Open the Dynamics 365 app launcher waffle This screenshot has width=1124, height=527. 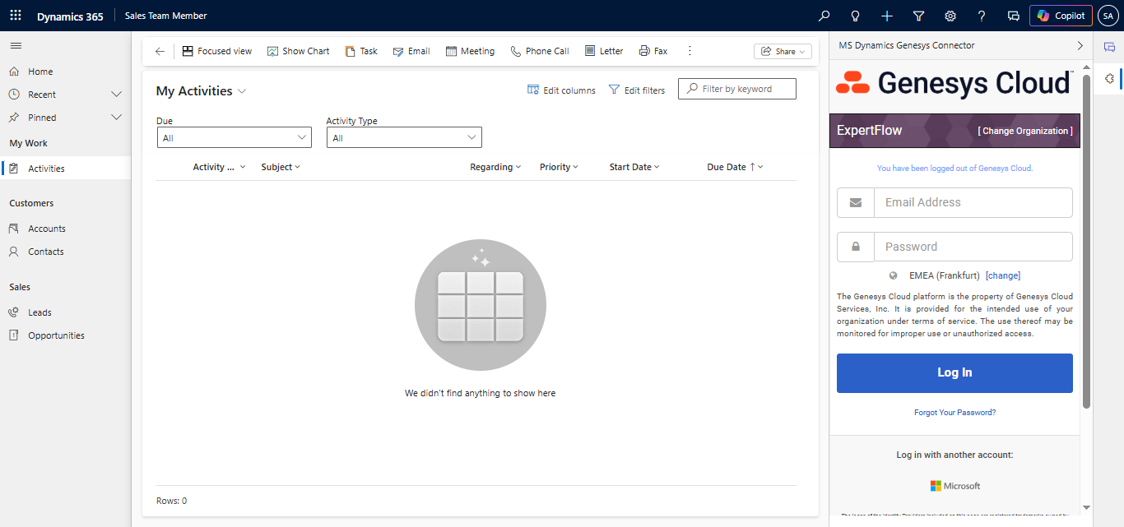pyautogui.click(x=16, y=16)
